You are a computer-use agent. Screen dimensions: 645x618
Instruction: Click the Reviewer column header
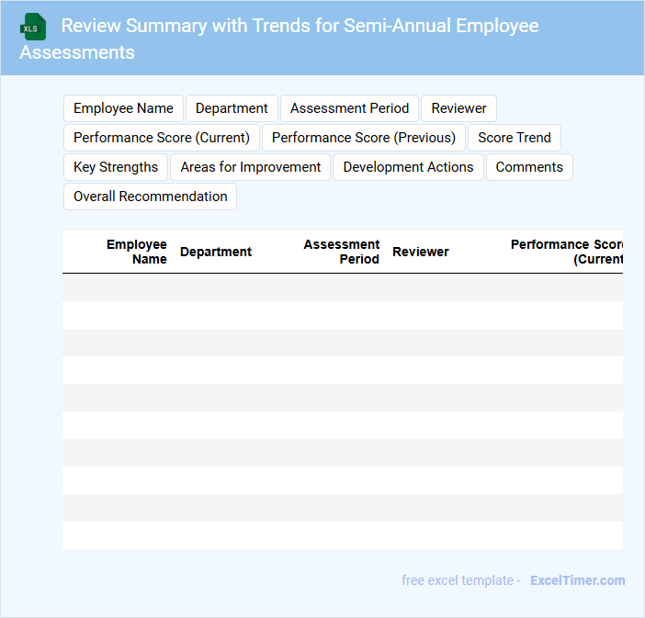[x=421, y=252]
